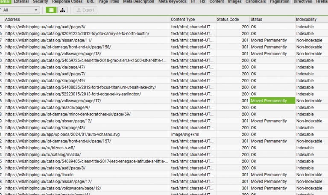This screenshot has width=328, height=195.
Task: Sort by the Status Code column header
Action: click(x=233, y=20)
